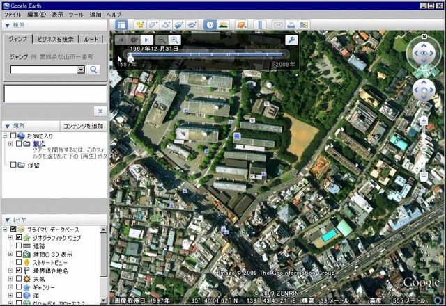This screenshot has height=306, width=446.
Task: Toggle the sidebar panel toolbar icon
Action: tap(122, 25)
